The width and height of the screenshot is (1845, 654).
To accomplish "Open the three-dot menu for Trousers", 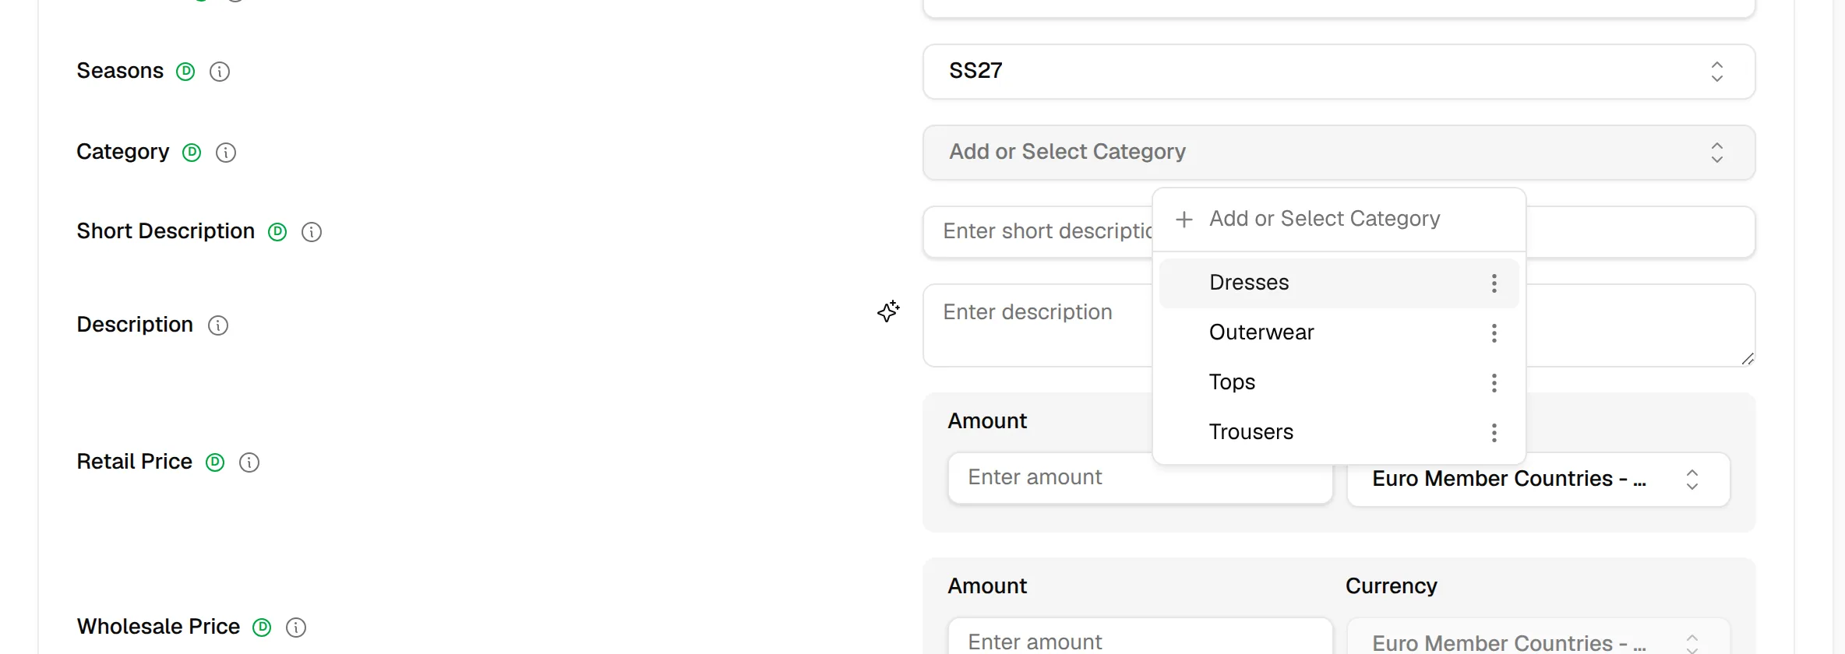I will point(1494,433).
